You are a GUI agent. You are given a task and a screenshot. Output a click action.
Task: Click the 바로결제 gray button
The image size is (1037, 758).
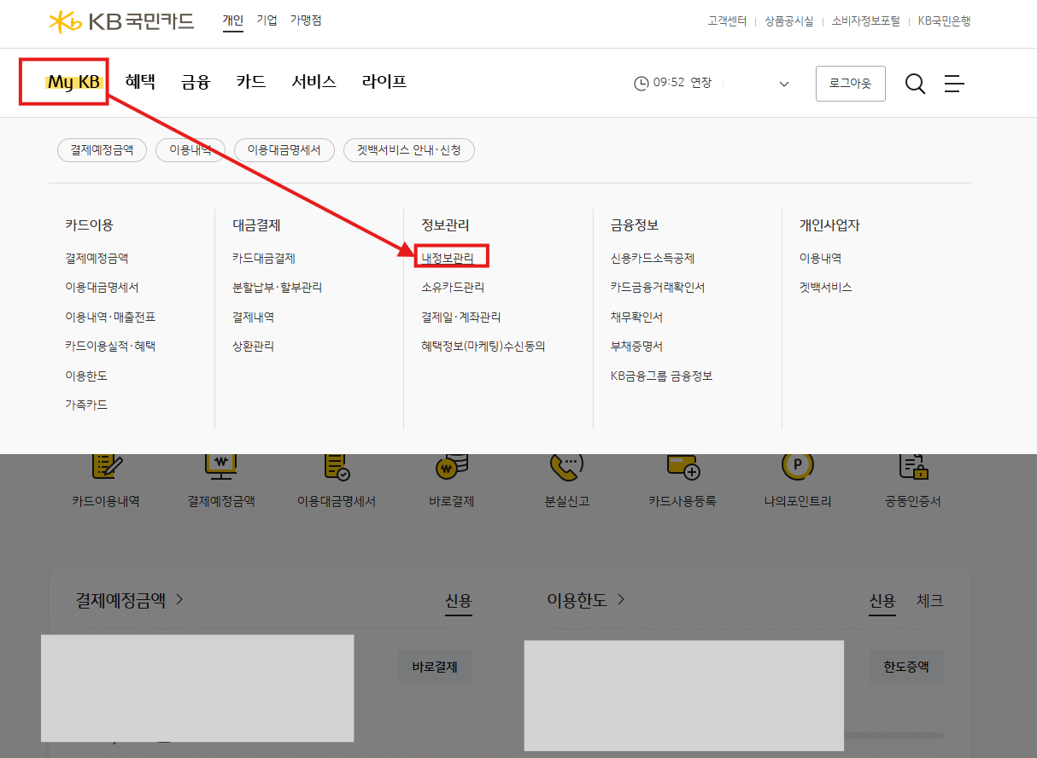click(x=435, y=667)
